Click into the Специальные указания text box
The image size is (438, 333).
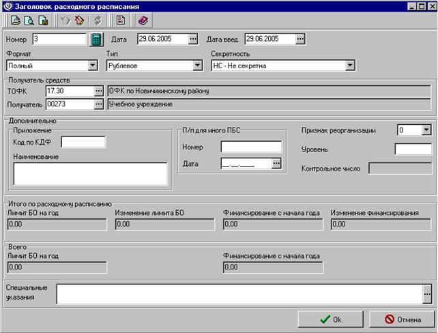click(240, 294)
